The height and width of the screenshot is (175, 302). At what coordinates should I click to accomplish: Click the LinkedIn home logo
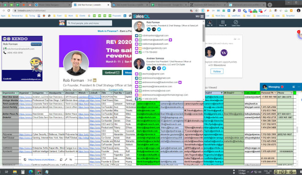click(x=62, y=23)
